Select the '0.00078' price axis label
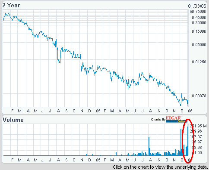 (199, 96)
